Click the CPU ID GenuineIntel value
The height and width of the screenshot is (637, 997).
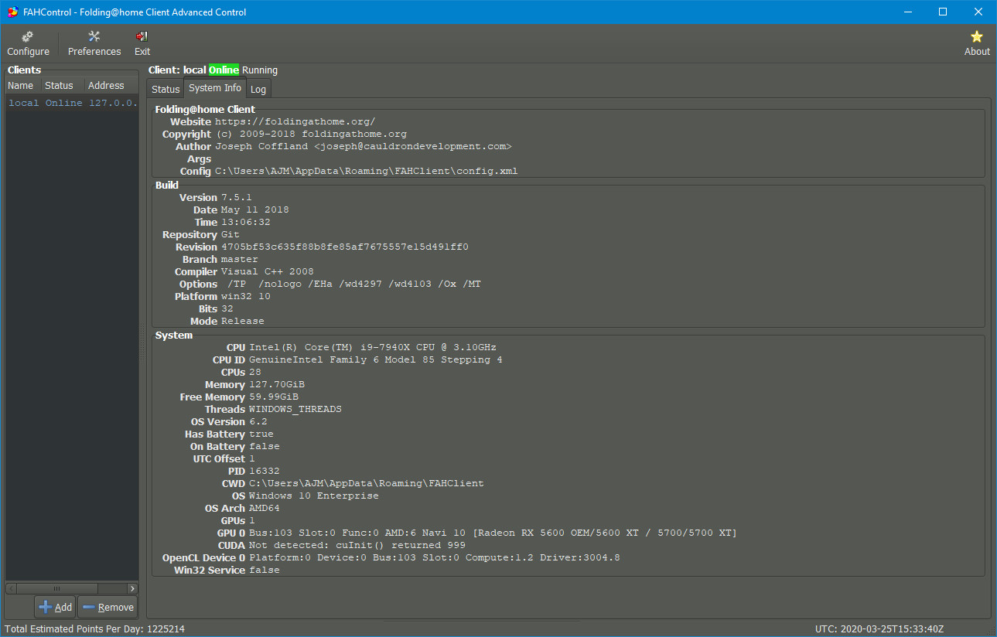point(375,359)
